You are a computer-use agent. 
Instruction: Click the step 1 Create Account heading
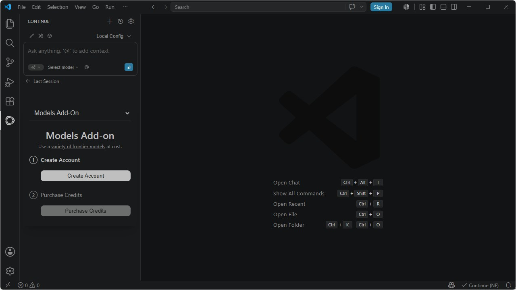pyautogui.click(x=60, y=160)
